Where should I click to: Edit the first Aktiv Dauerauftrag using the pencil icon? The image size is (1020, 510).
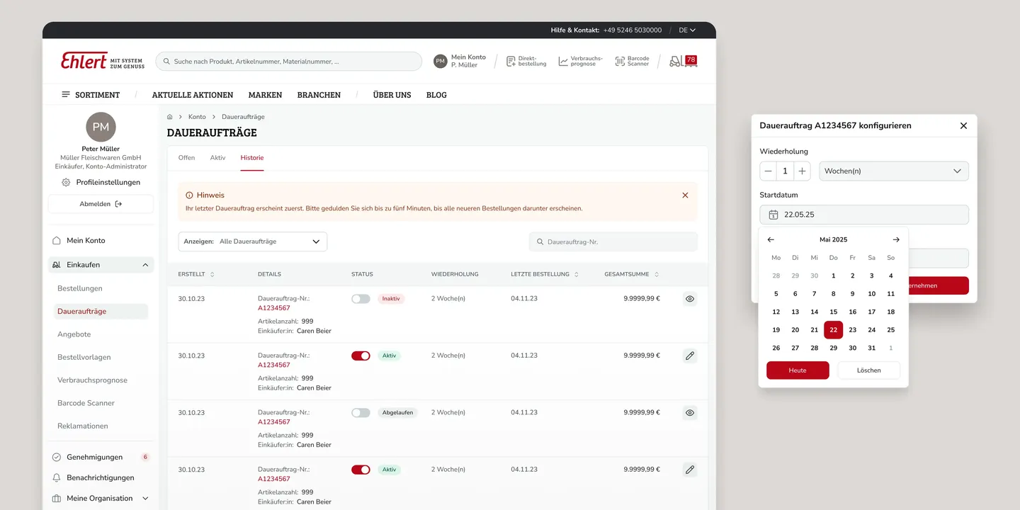click(x=689, y=355)
